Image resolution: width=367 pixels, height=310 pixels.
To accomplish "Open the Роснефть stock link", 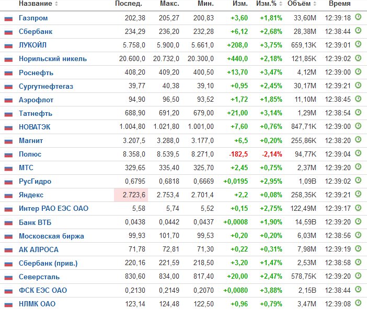I will pyautogui.click(x=36, y=73).
